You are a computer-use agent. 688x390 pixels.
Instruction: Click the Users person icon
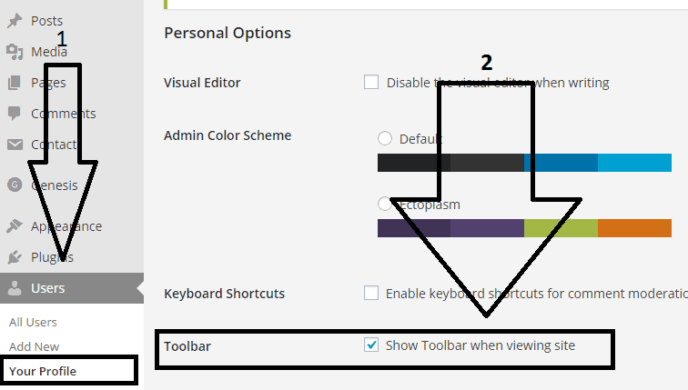point(14,288)
